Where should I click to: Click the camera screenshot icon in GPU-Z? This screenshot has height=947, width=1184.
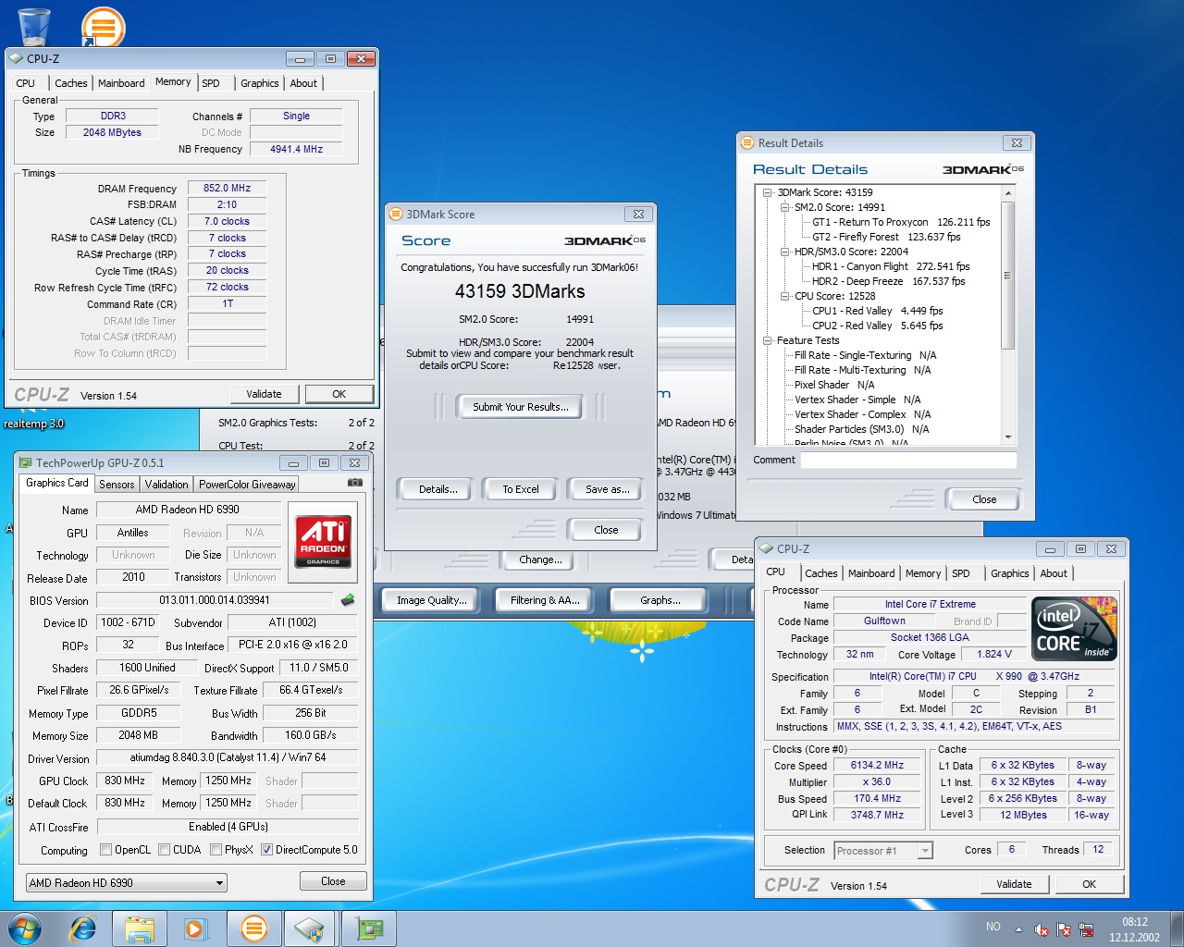pos(354,483)
